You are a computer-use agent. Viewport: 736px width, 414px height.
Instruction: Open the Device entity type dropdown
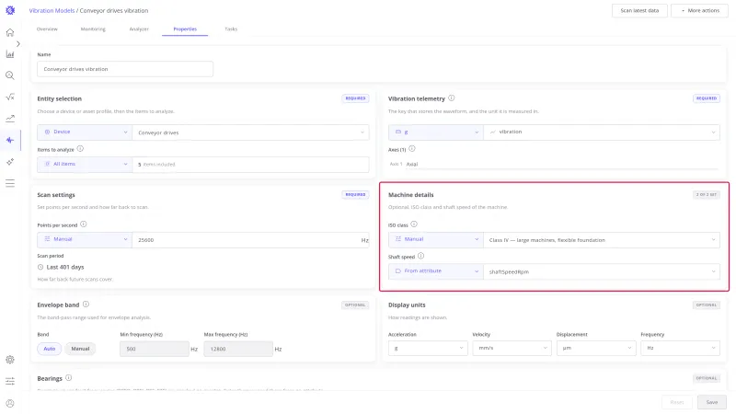pos(85,132)
